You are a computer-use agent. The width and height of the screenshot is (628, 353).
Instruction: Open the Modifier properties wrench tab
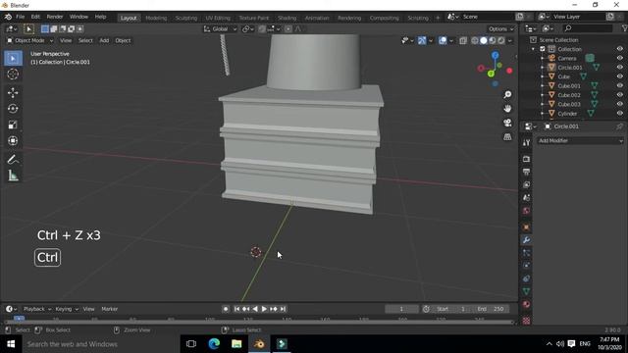tap(526, 240)
